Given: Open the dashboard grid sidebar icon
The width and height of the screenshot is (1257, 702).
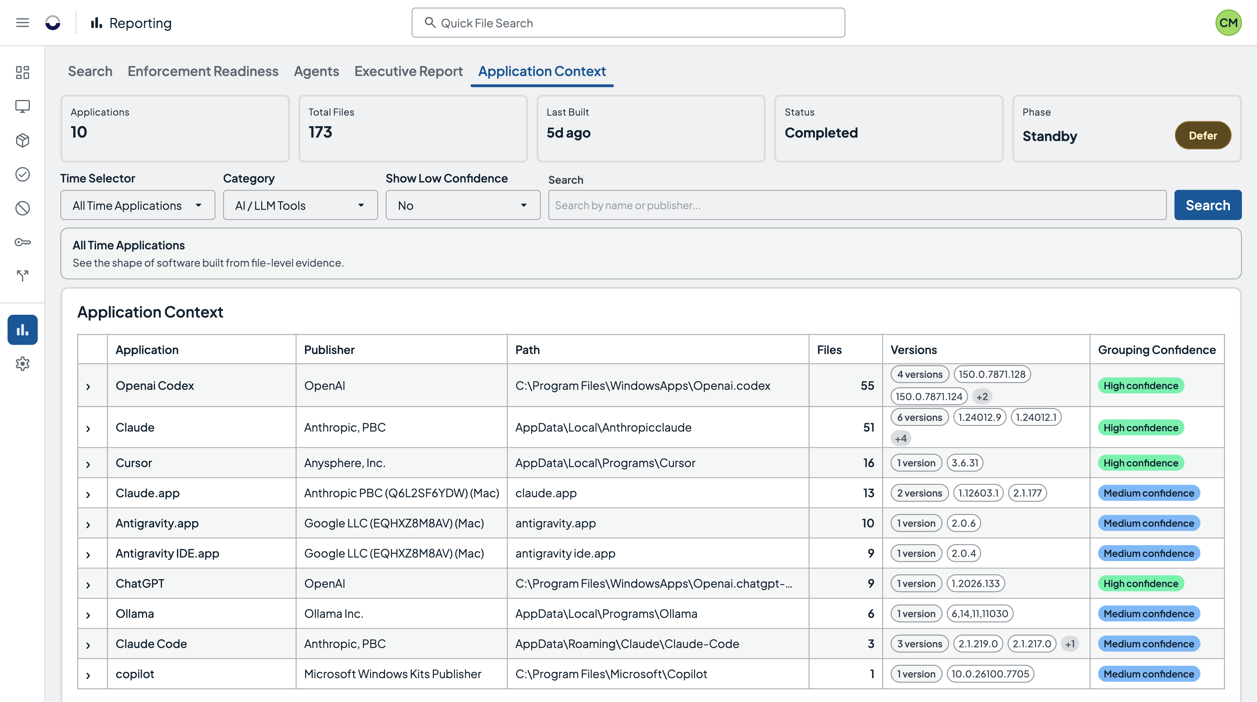Looking at the screenshot, I should click(x=22, y=73).
